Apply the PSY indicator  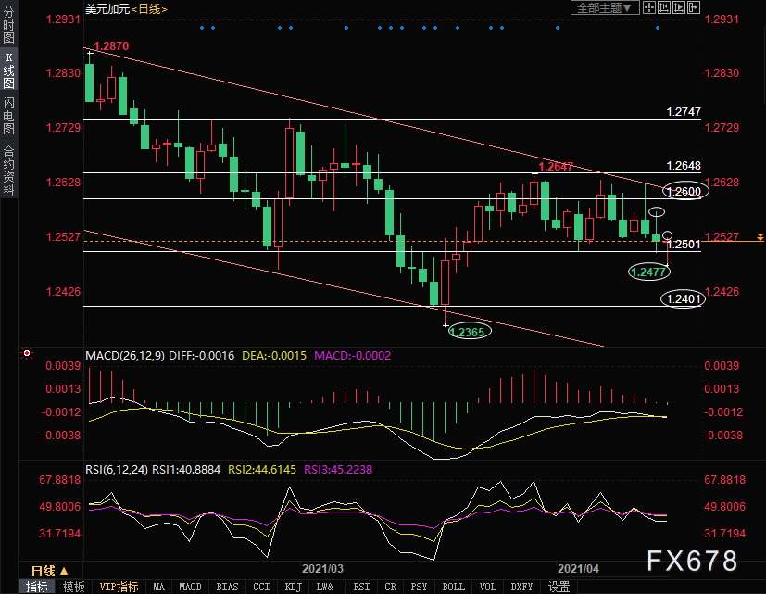click(419, 587)
